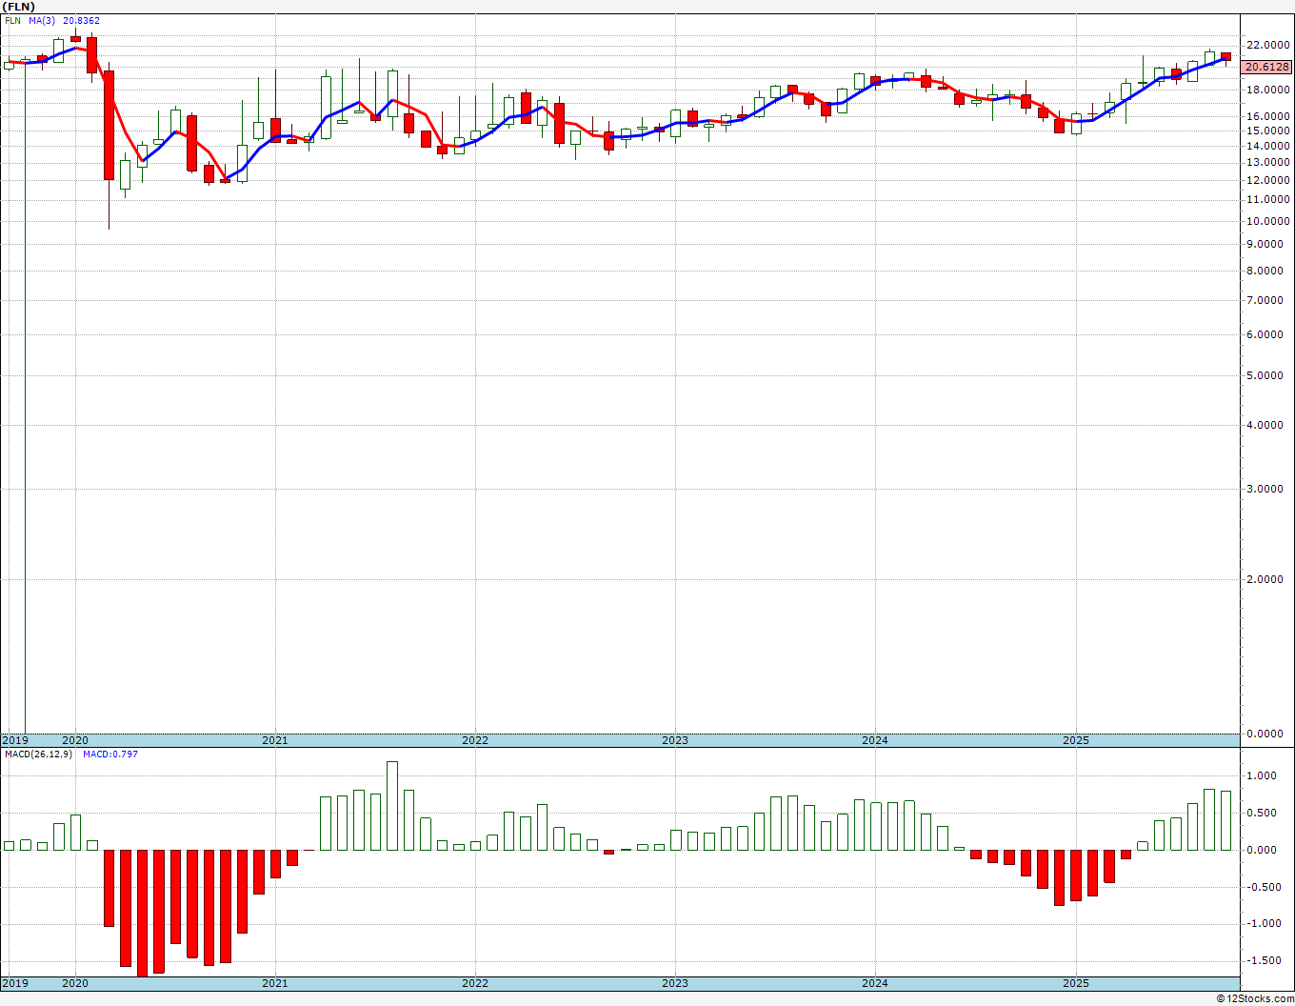Select the MACD:0.797 value label

(110, 754)
